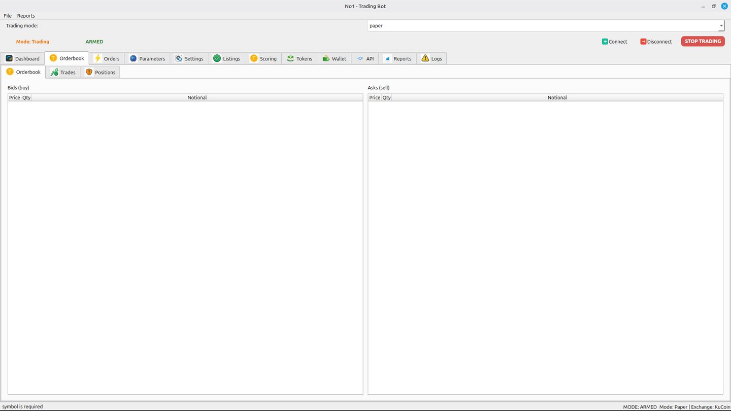Click the green ARMED status label
The image size is (731, 411).
[94, 42]
